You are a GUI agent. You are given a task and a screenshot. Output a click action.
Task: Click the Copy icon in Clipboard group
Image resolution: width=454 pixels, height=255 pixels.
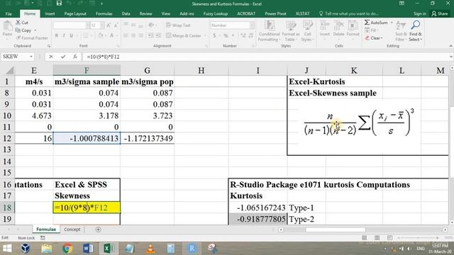[18, 30]
